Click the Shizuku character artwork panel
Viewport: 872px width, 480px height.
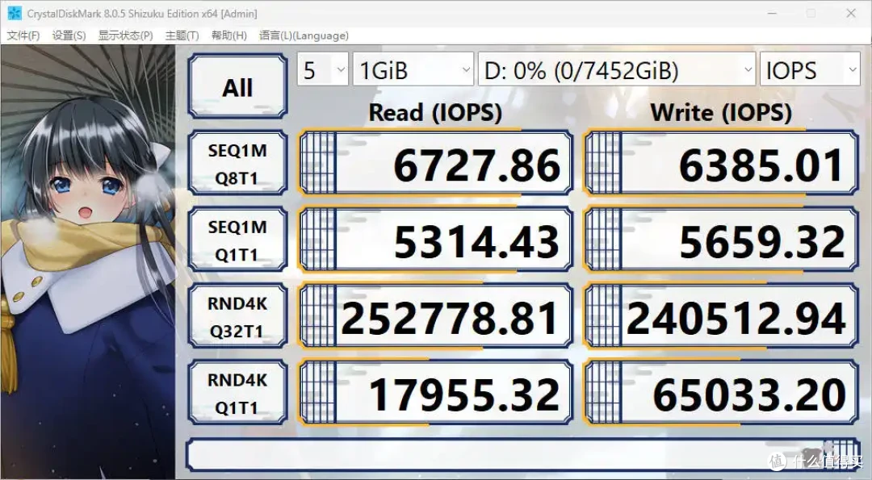click(x=88, y=261)
